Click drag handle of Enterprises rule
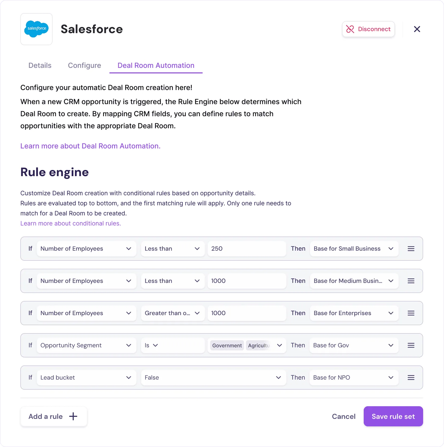 click(411, 313)
